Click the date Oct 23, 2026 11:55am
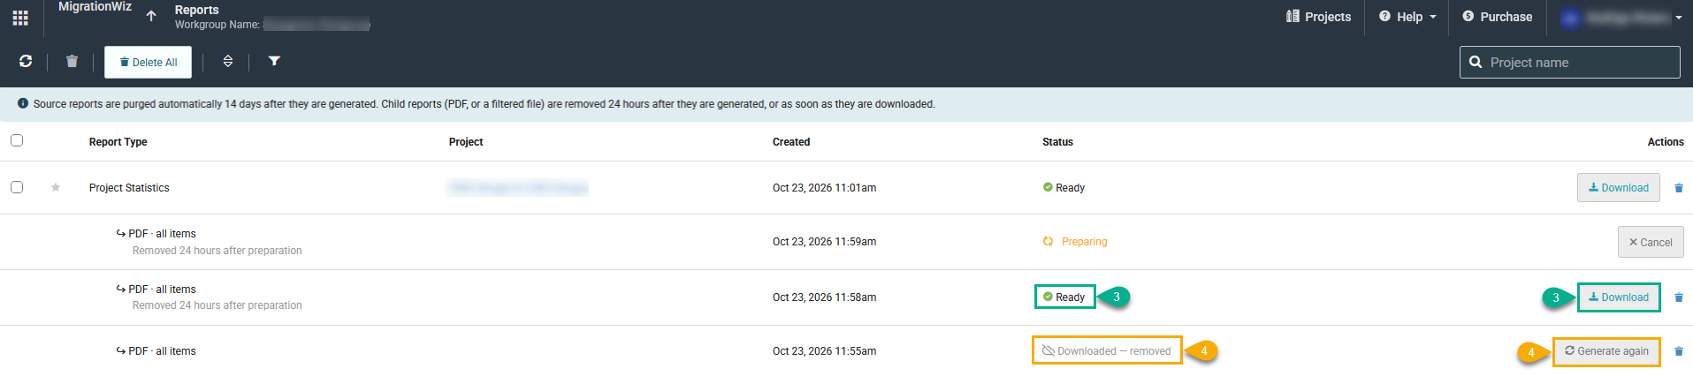Image resolution: width=1693 pixels, height=376 pixels. (824, 351)
